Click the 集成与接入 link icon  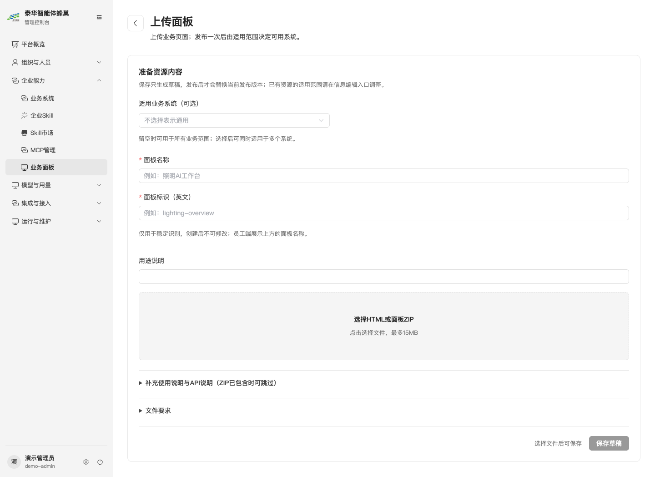tap(15, 203)
